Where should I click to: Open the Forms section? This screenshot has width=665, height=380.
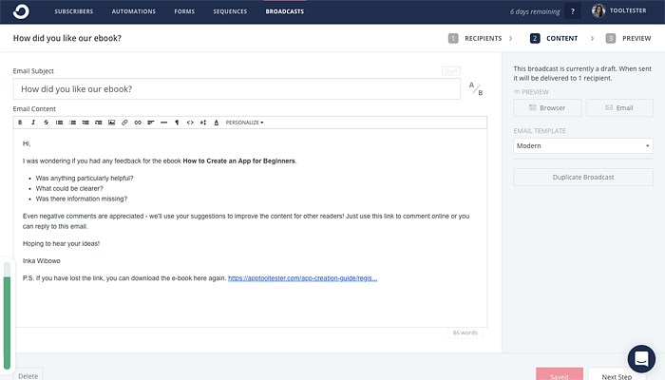coord(184,11)
